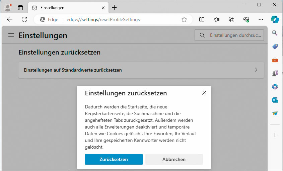Open sidebar Outlook icon
The width and height of the screenshot is (283, 171).
pos(275,100)
